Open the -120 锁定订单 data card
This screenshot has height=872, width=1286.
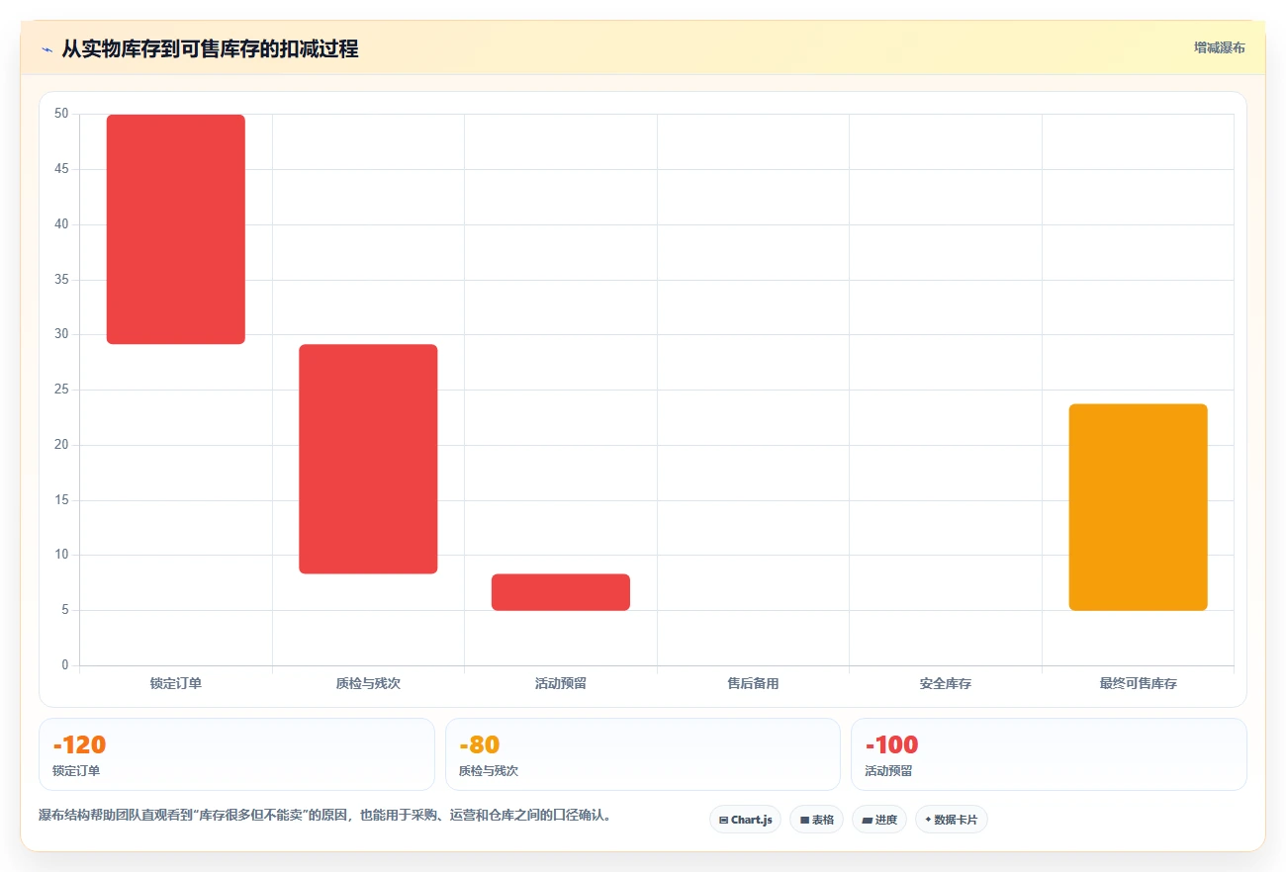point(236,754)
